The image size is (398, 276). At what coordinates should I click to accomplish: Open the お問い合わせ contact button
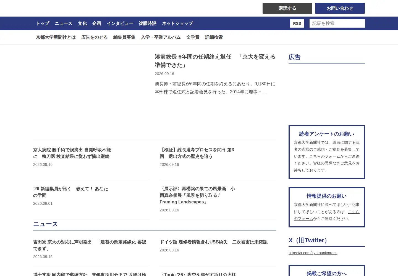(x=340, y=8)
